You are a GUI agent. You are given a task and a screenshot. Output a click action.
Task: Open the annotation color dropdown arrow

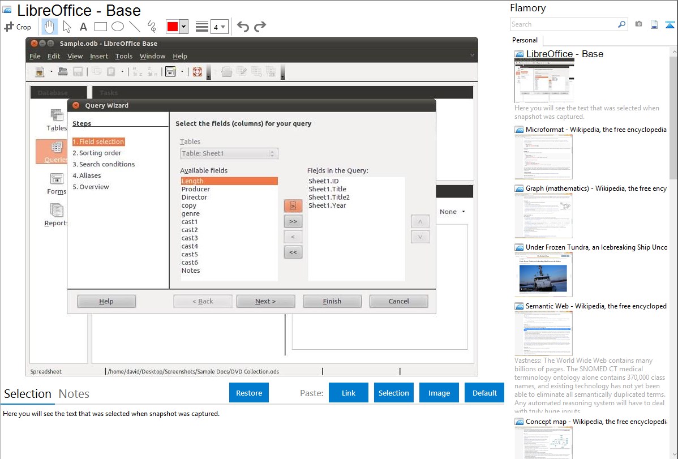[184, 27]
